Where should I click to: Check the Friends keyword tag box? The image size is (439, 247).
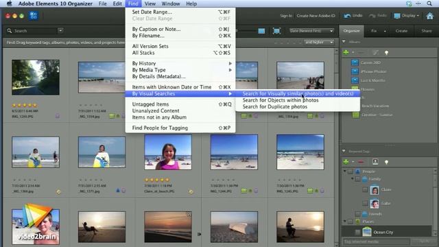[x=357, y=214]
